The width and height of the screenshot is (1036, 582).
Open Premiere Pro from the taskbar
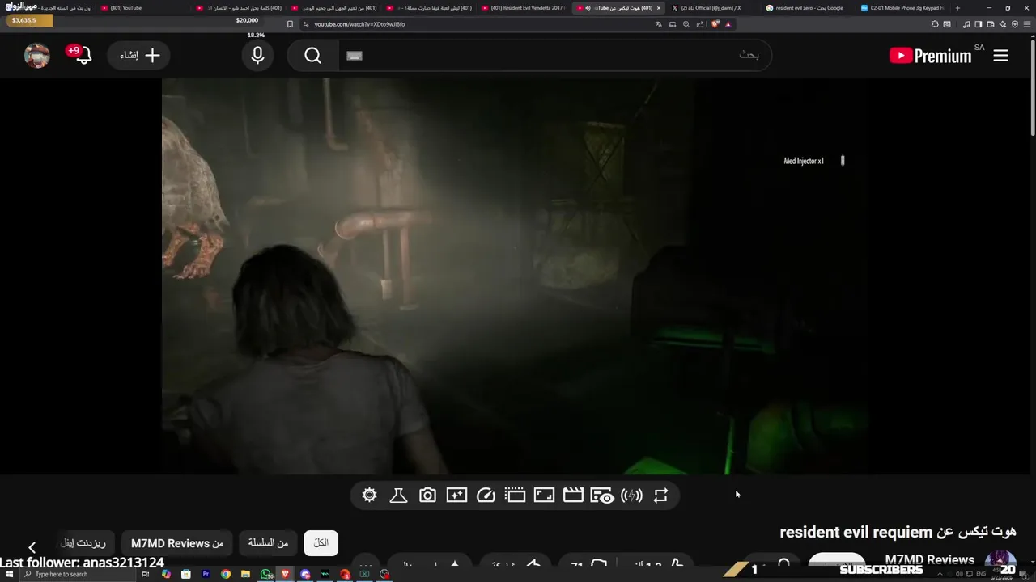206,574
